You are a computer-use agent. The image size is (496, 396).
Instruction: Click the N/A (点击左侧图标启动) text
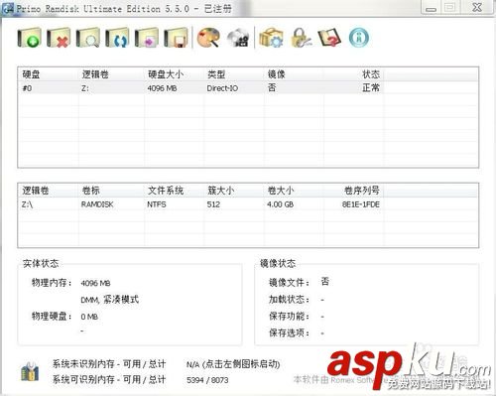233,364
